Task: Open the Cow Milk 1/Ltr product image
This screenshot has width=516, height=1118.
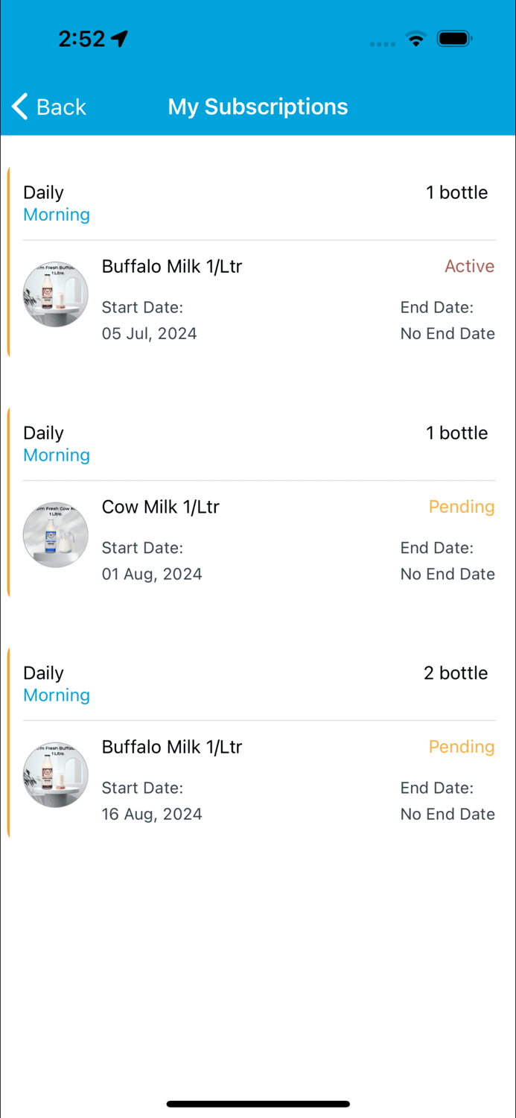Action: (x=55, y=534)
